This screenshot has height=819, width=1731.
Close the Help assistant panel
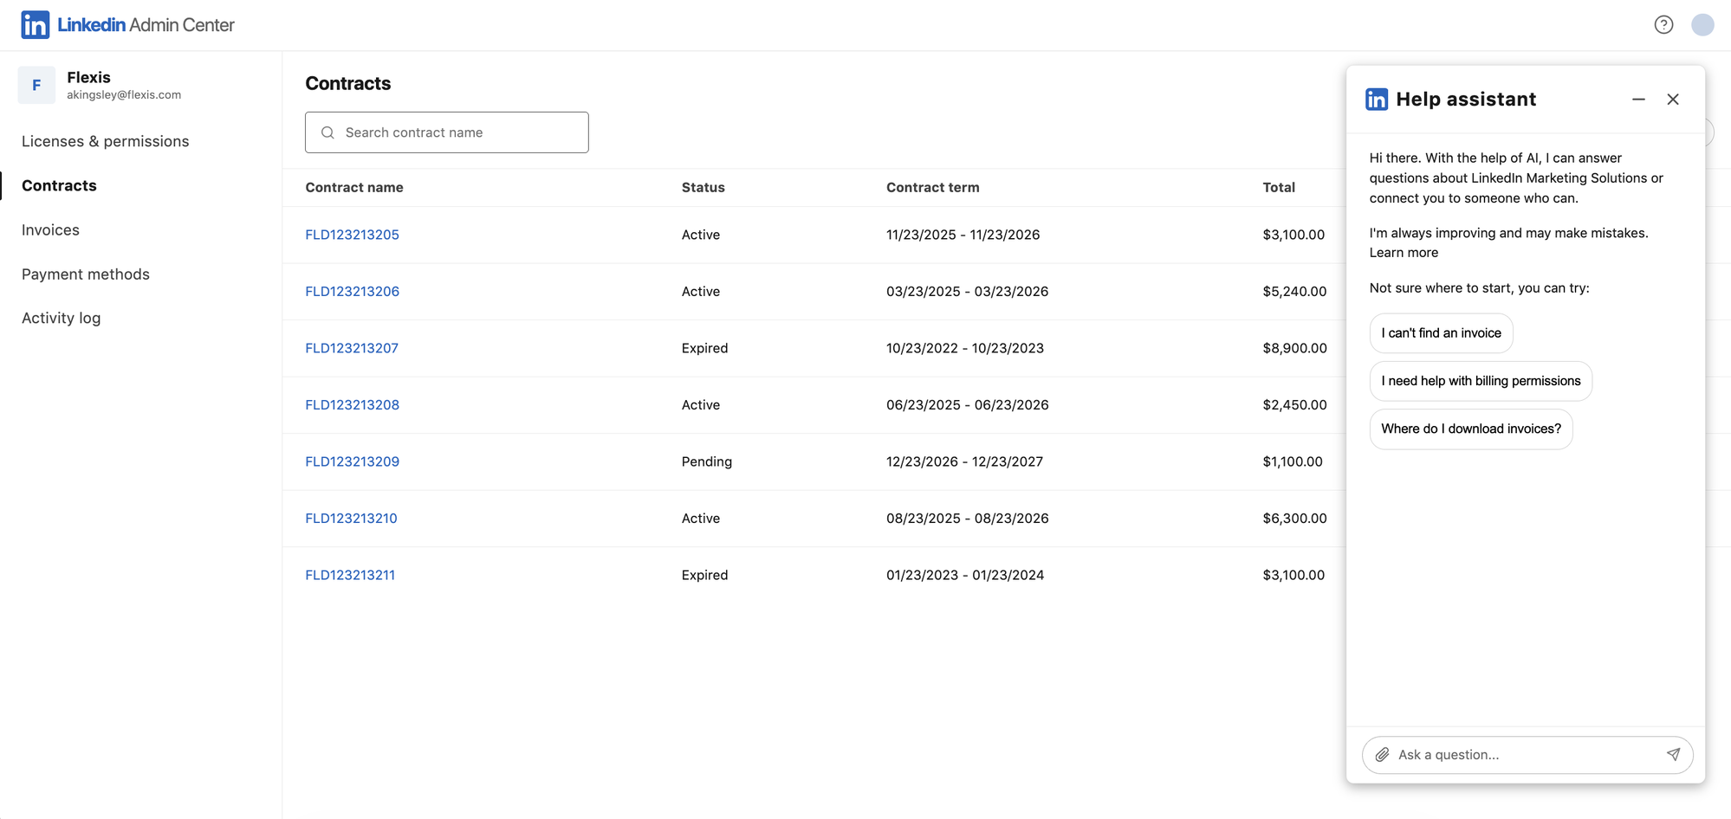1673,100
